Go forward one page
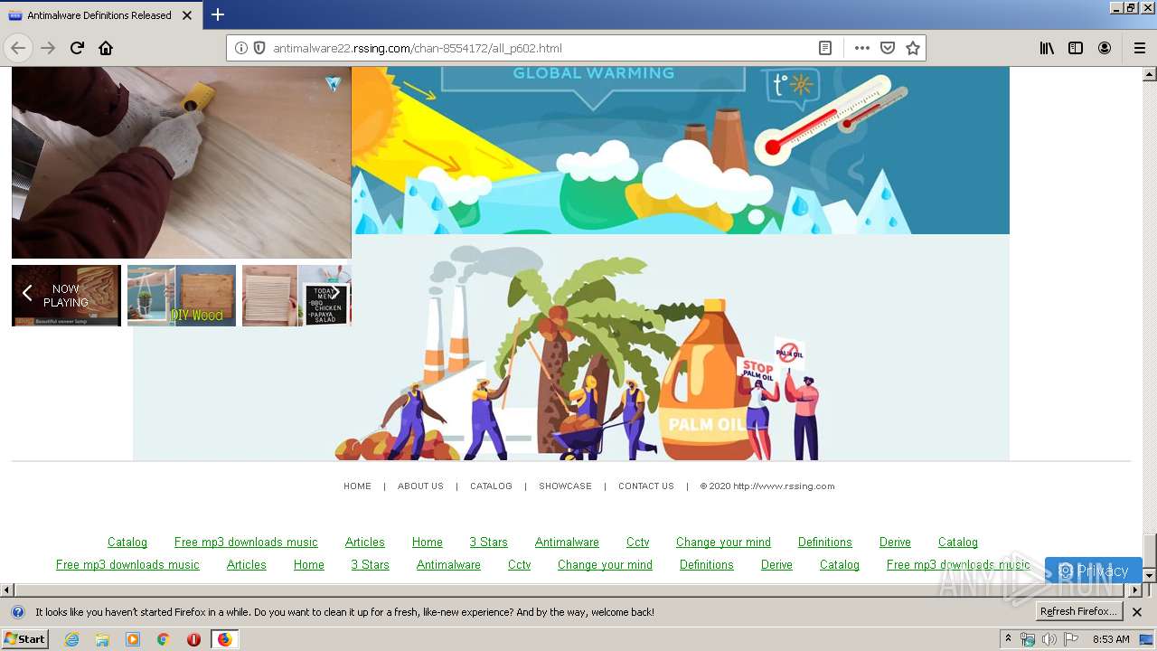1157x651 pixels. (48, 48)
